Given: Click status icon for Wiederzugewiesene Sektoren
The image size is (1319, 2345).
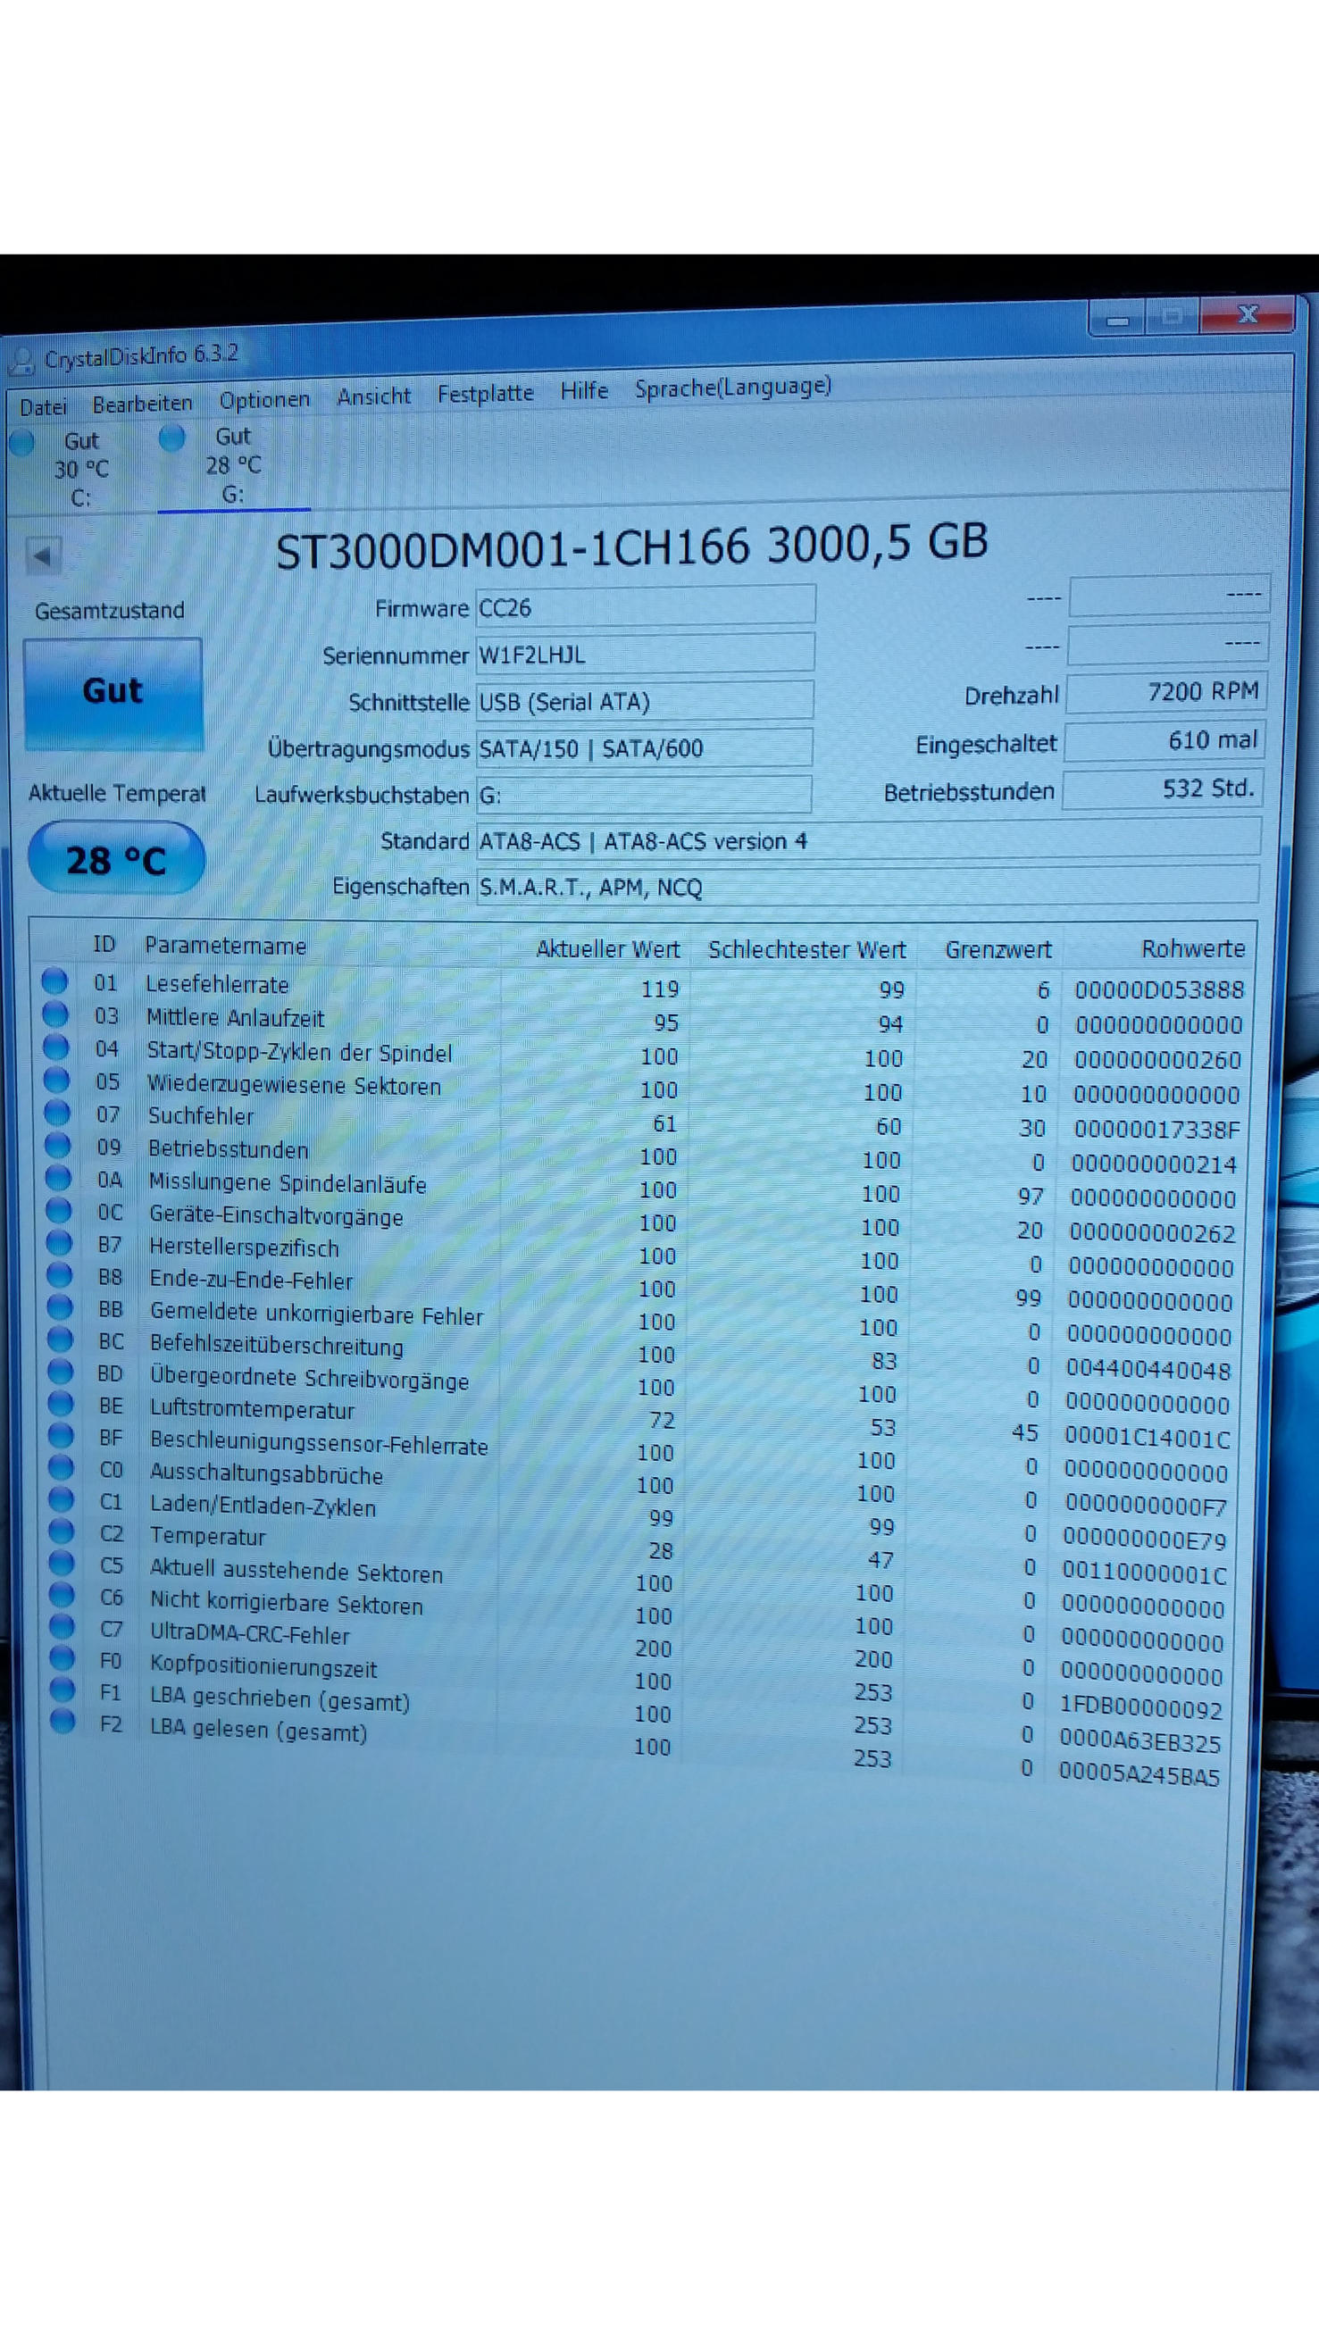Looking at the screenshot, I should pos(56,1080).
